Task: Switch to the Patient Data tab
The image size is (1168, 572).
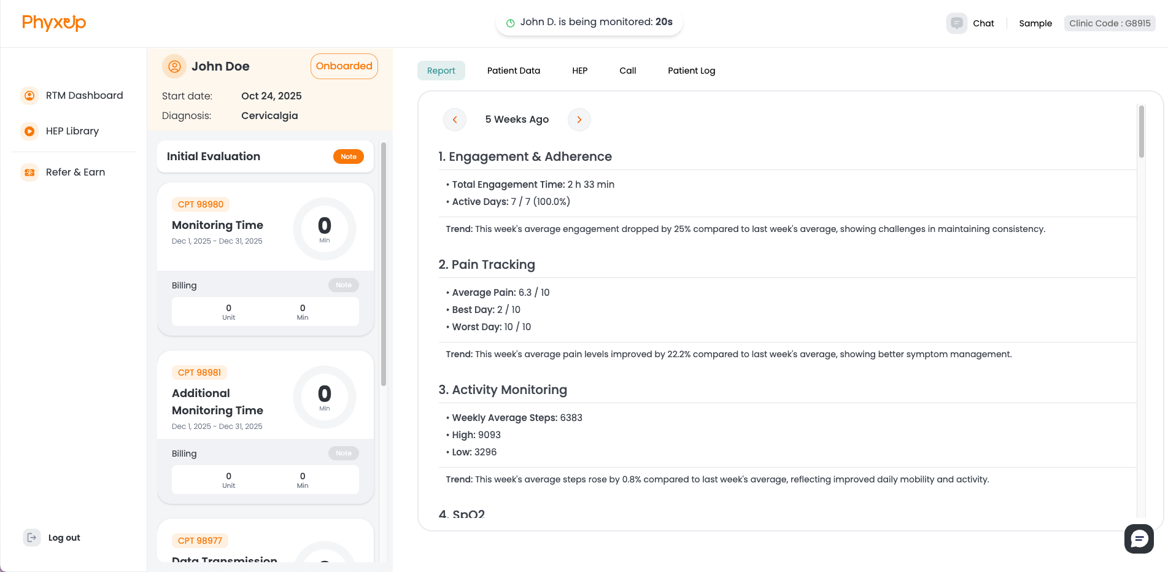Action: click(513, 71)
